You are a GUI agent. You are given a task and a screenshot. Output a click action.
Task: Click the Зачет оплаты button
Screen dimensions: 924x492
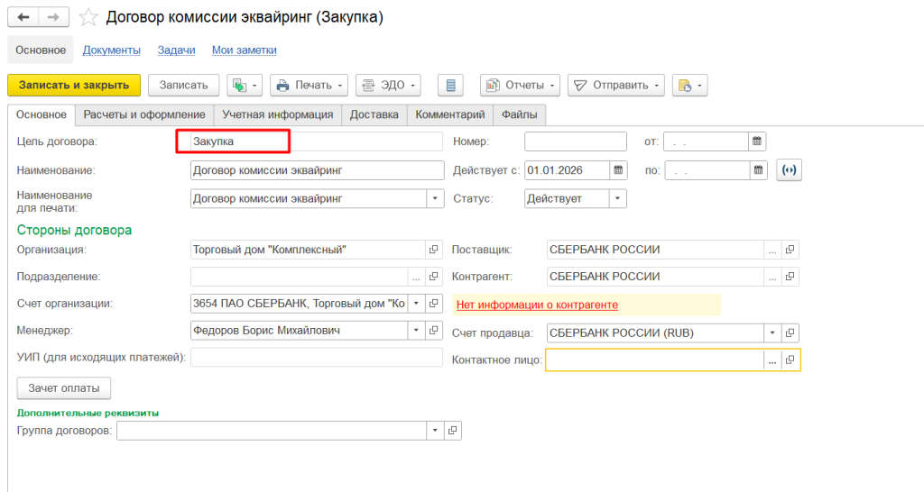(64, 387)
